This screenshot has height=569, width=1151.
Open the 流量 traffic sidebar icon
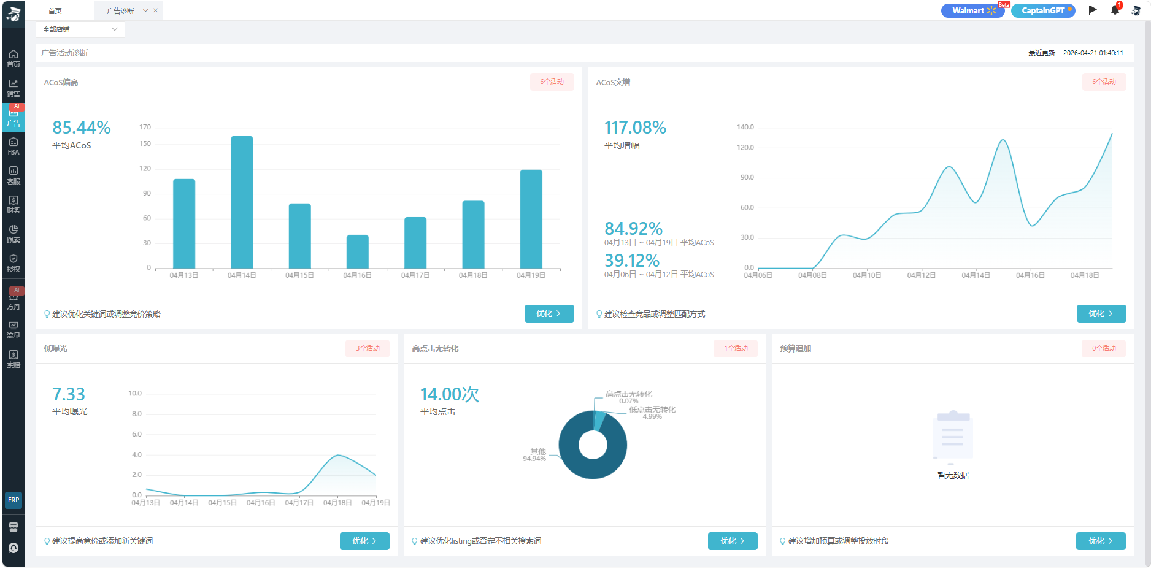point(13,329)
